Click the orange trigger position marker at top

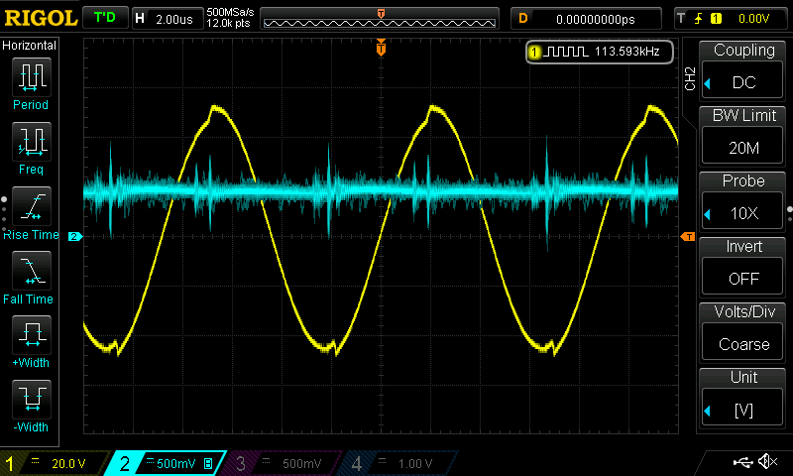pyautogui.click(x=381, y=48)
